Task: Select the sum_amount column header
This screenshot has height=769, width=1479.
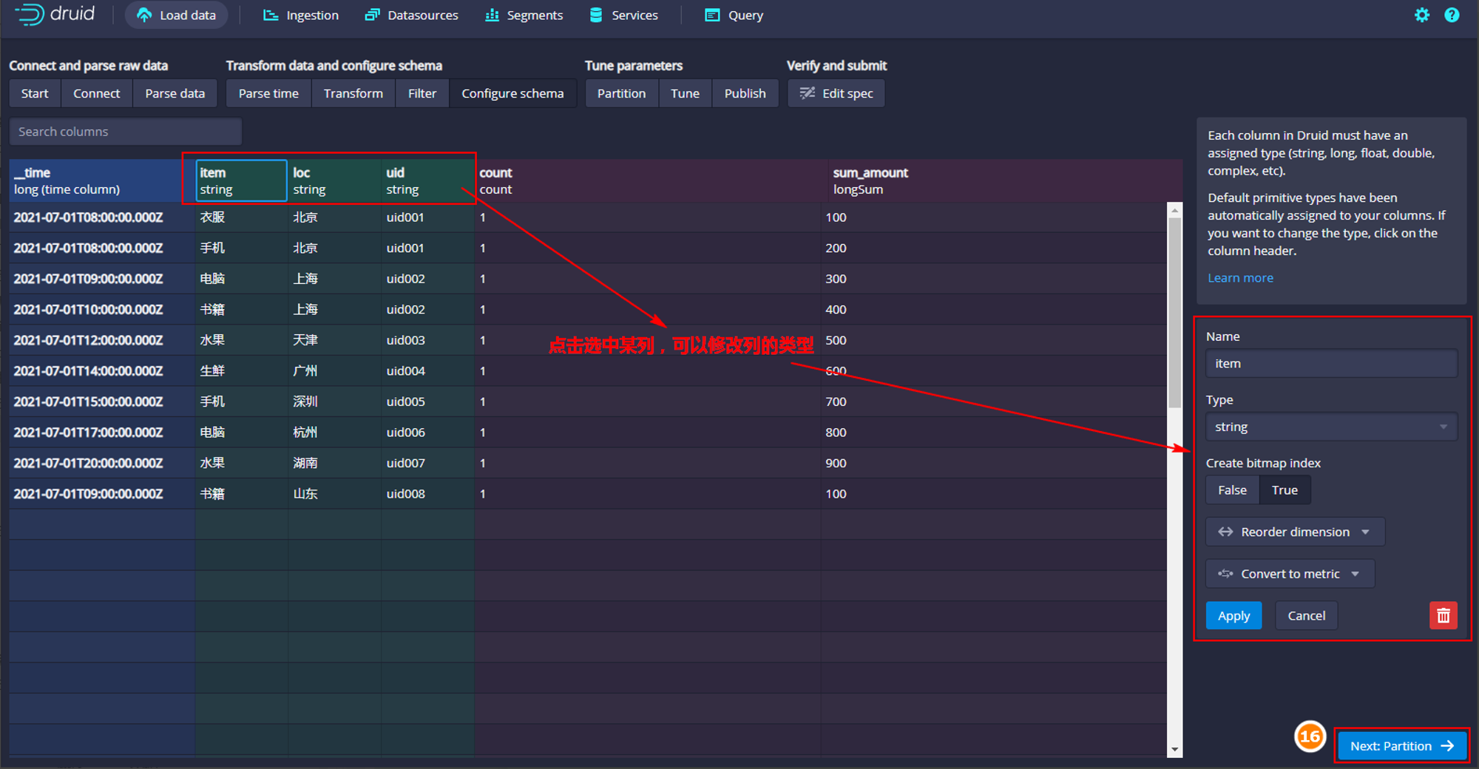Action: click(1006, 180)
